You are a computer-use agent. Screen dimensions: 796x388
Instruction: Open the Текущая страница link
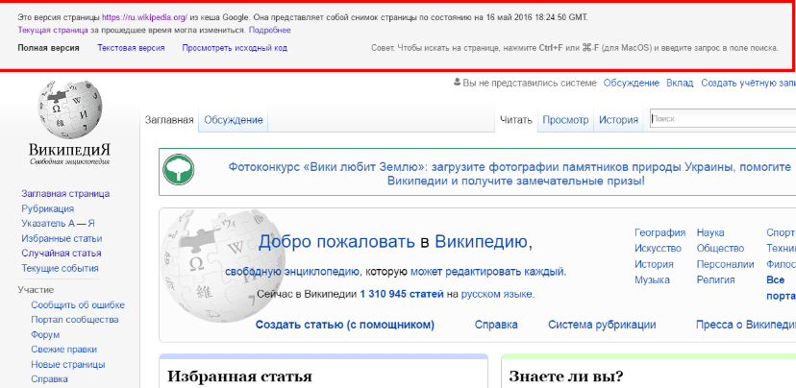pyautogui.click(x=53, y=30)
